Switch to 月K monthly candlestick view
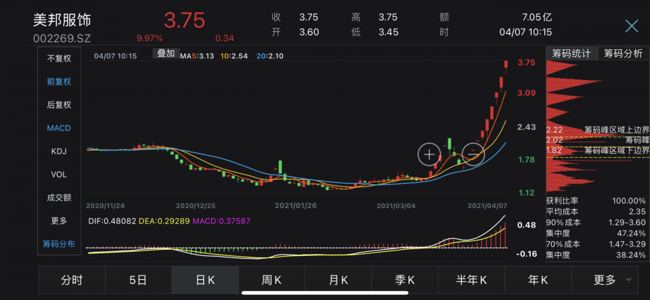The image size is (650, 300). pyautogui.click(x=339, y=280)
